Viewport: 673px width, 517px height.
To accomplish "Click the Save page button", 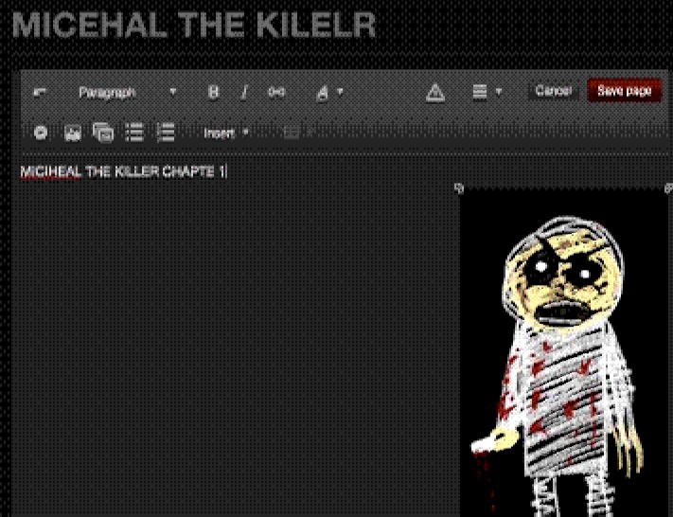I will click(624, 91).
